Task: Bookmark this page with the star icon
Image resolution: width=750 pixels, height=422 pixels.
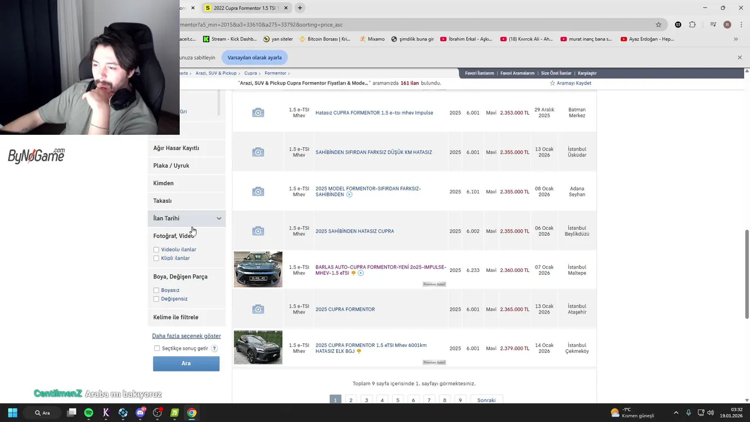Action: (659, 25)
